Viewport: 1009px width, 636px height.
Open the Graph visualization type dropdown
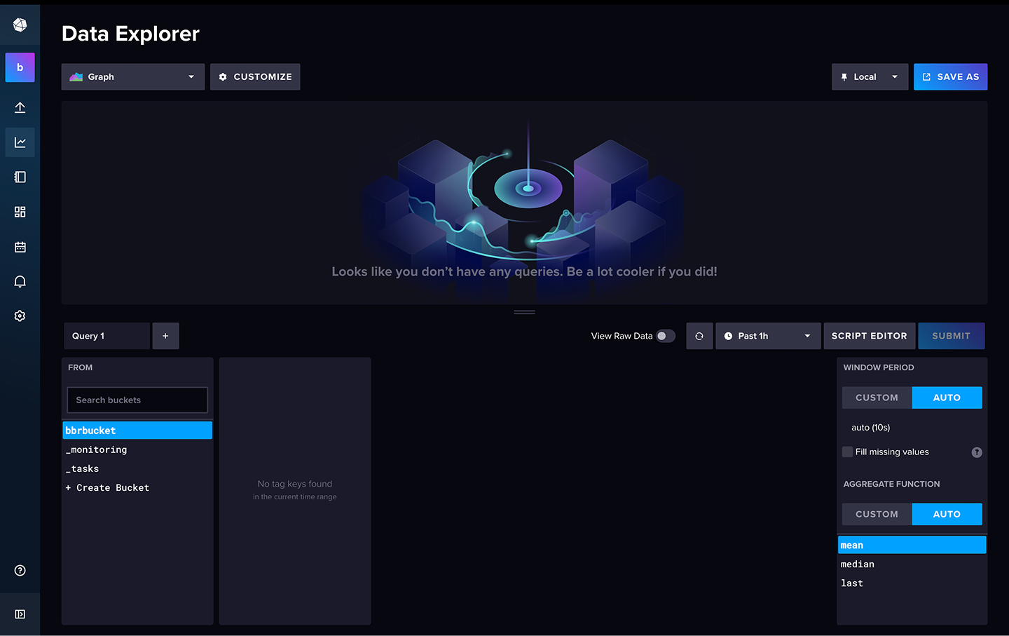click(x=132, y=77)
